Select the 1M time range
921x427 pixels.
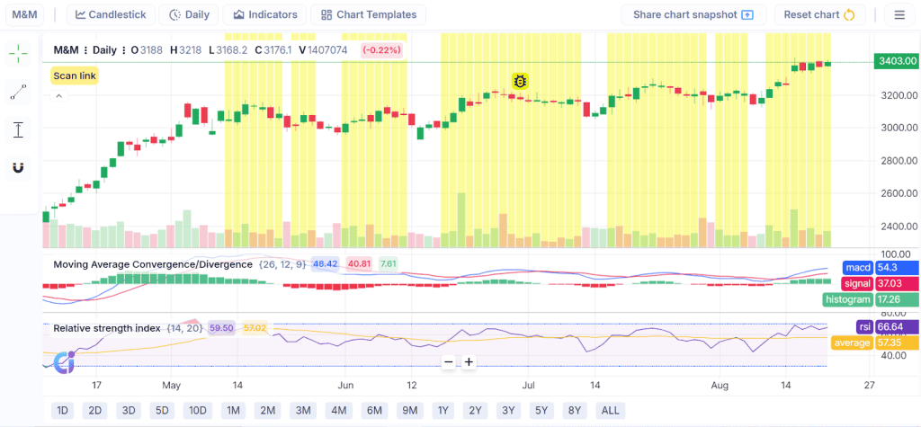tap(233, 410)
